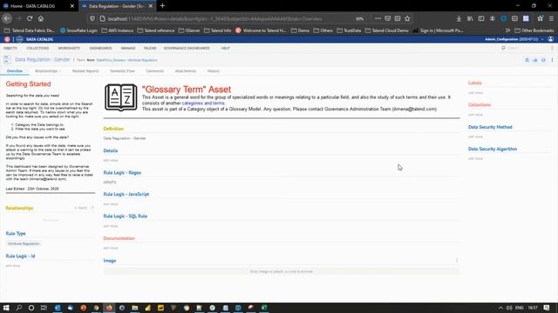Viewport: 558px width, 313px height.
Task: Click the Pocket save icon
Action: pos(387,18)
